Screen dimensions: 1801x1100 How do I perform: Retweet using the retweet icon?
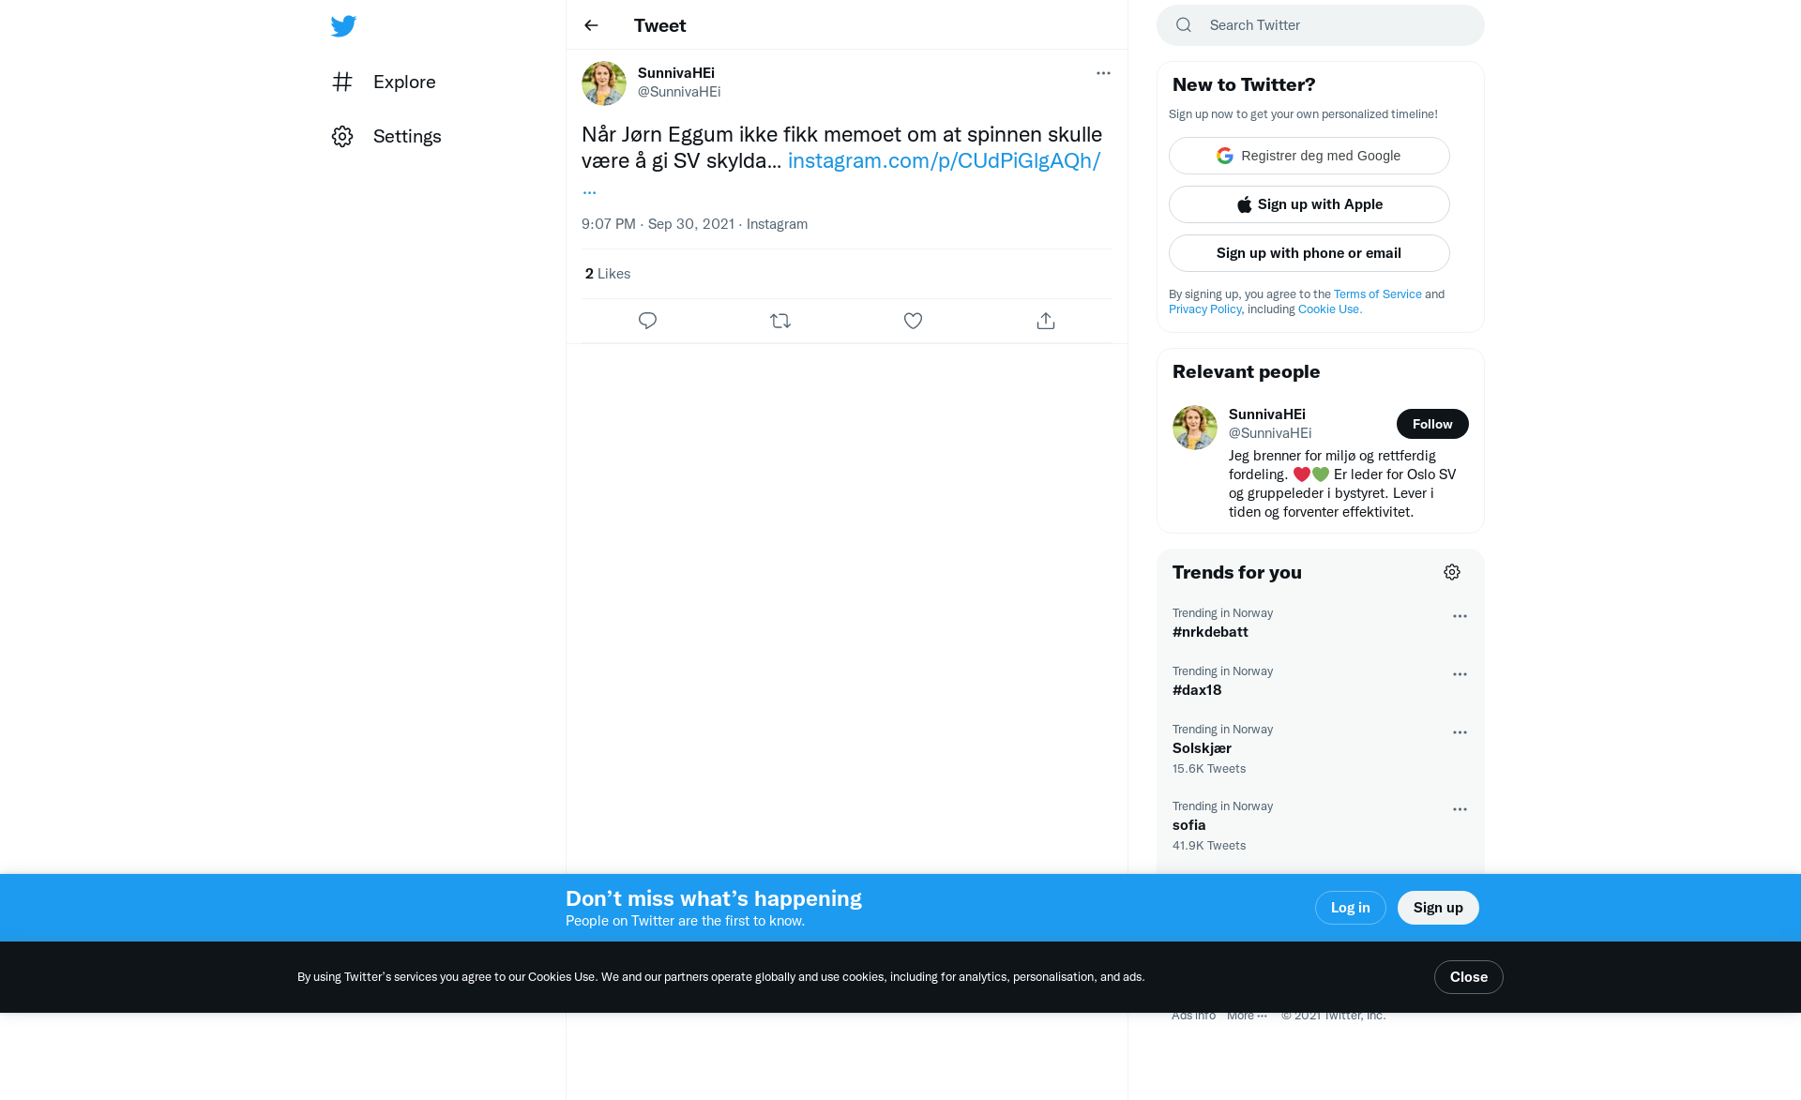pos(780,321)
